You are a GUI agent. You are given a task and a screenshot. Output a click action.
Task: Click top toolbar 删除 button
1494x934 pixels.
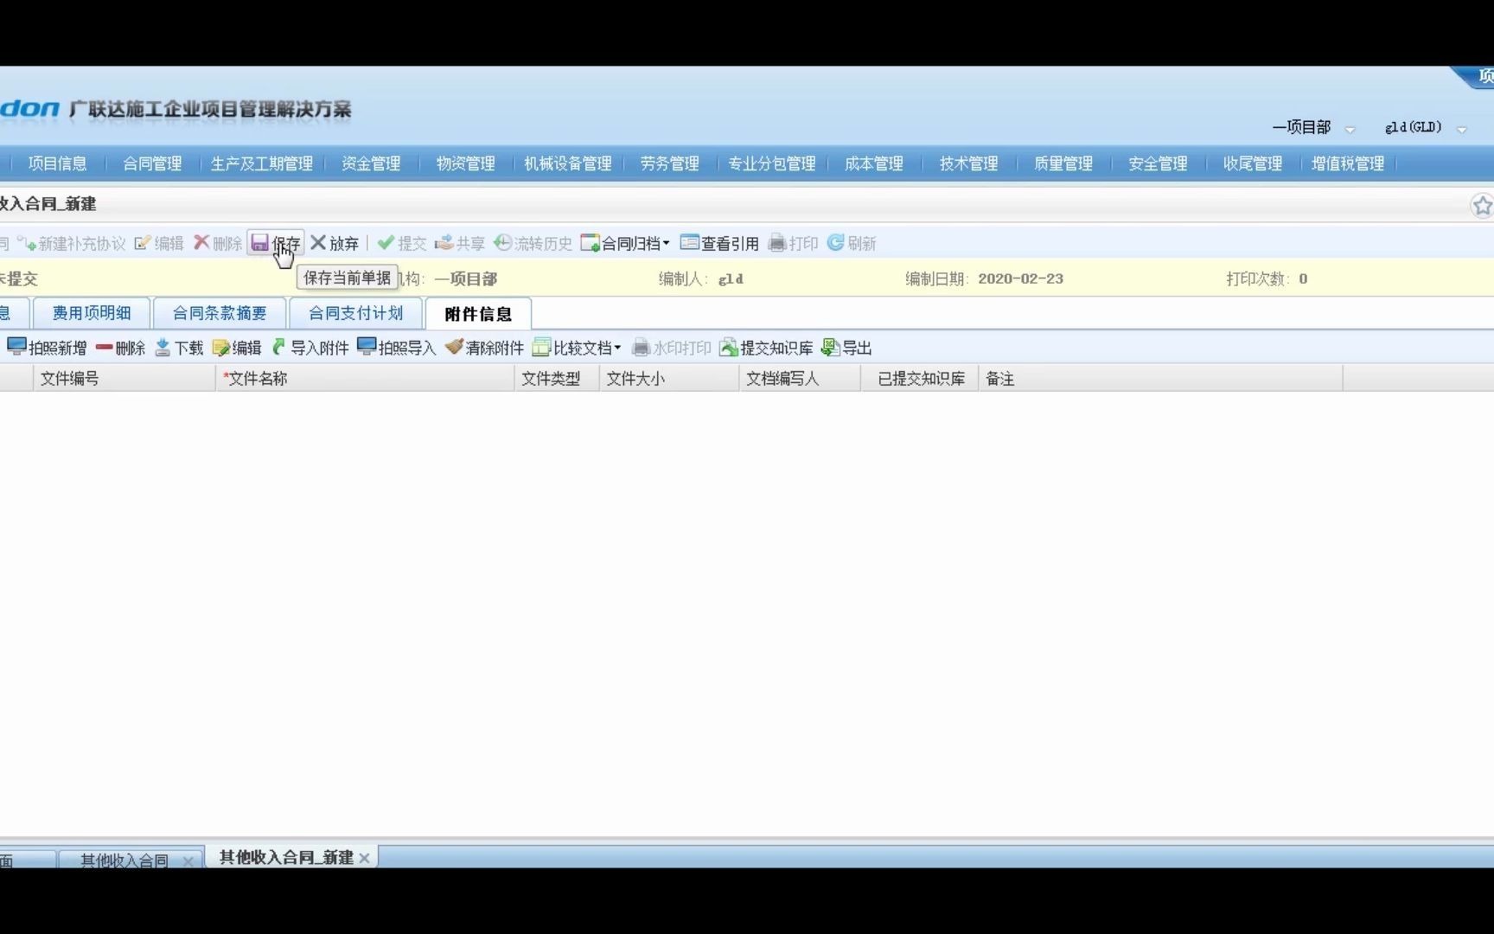218,244
